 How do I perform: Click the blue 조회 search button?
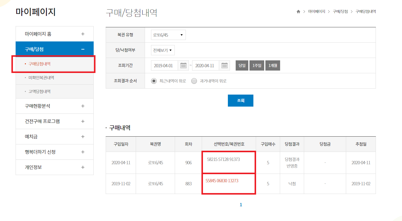coord(240,101)
